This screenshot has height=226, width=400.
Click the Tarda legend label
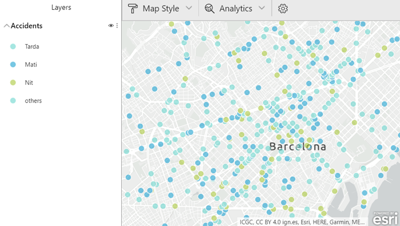pyautogui.click(x=32, y=46)
